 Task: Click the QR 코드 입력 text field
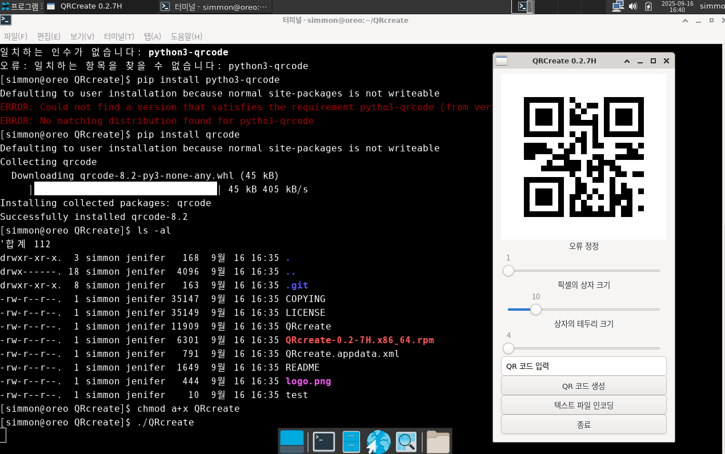click(x=583, y=366)
